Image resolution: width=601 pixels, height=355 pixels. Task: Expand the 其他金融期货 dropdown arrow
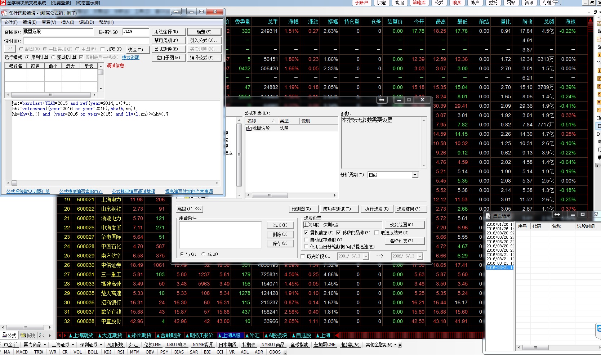(395, 345)
